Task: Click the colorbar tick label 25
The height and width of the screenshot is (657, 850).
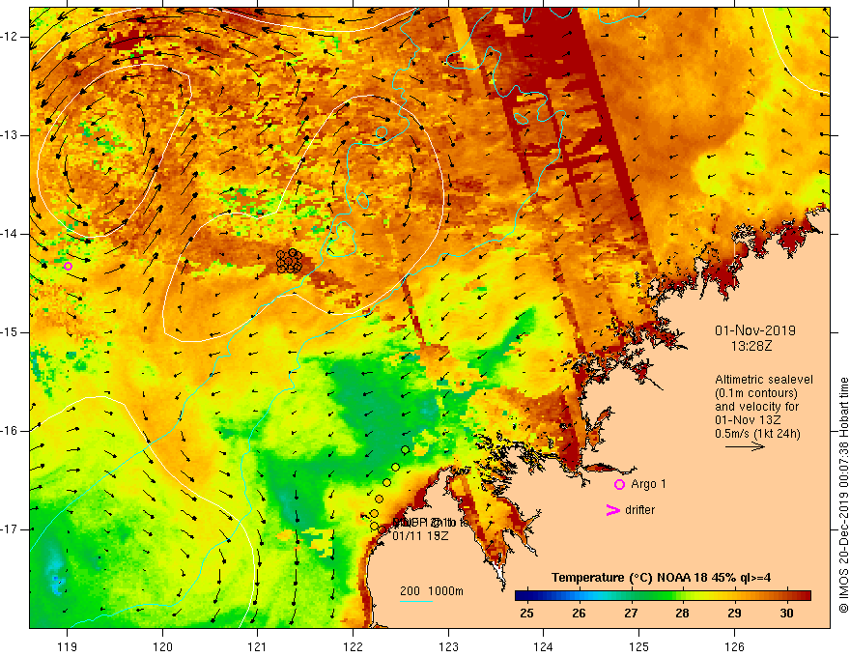Action: 526,614
